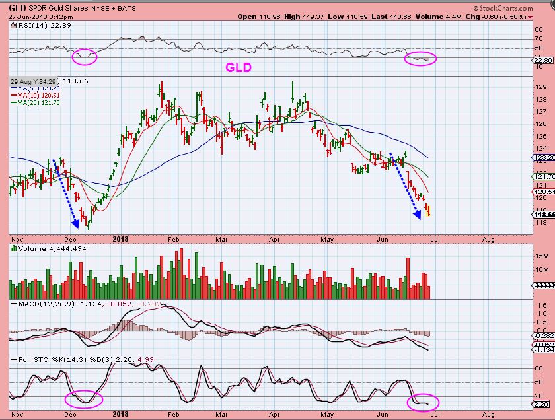Screen dimensions: 555x420
Task: Click the 27-Jun-2018 3:12pm timestamp
Action: (41, 17)
